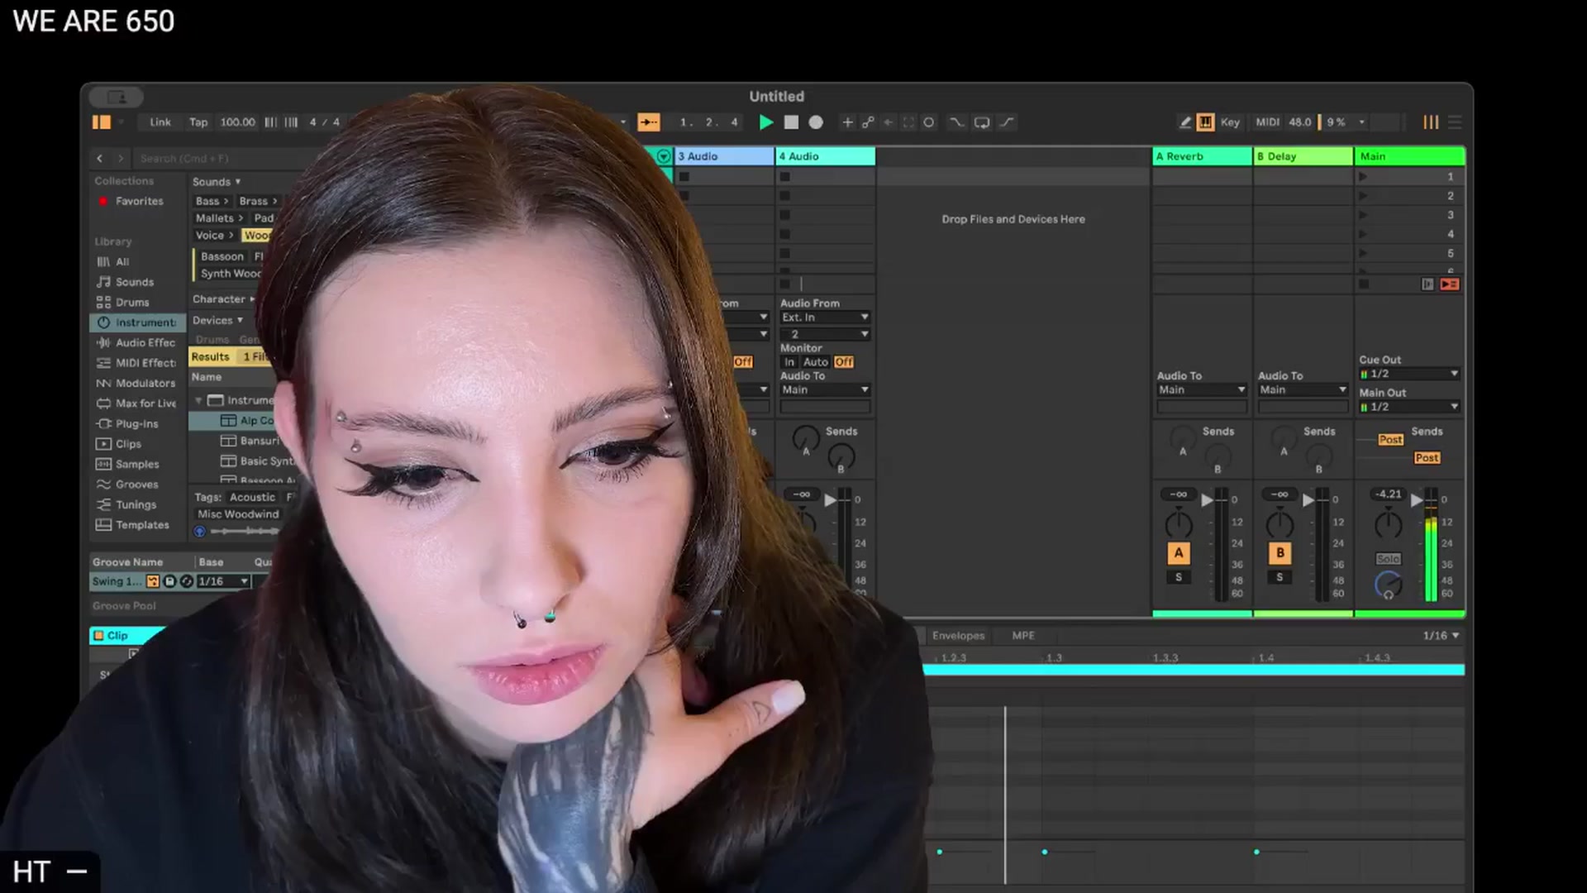
Task: Open Max for Live in the browser
Action: [x=137, y=404]
